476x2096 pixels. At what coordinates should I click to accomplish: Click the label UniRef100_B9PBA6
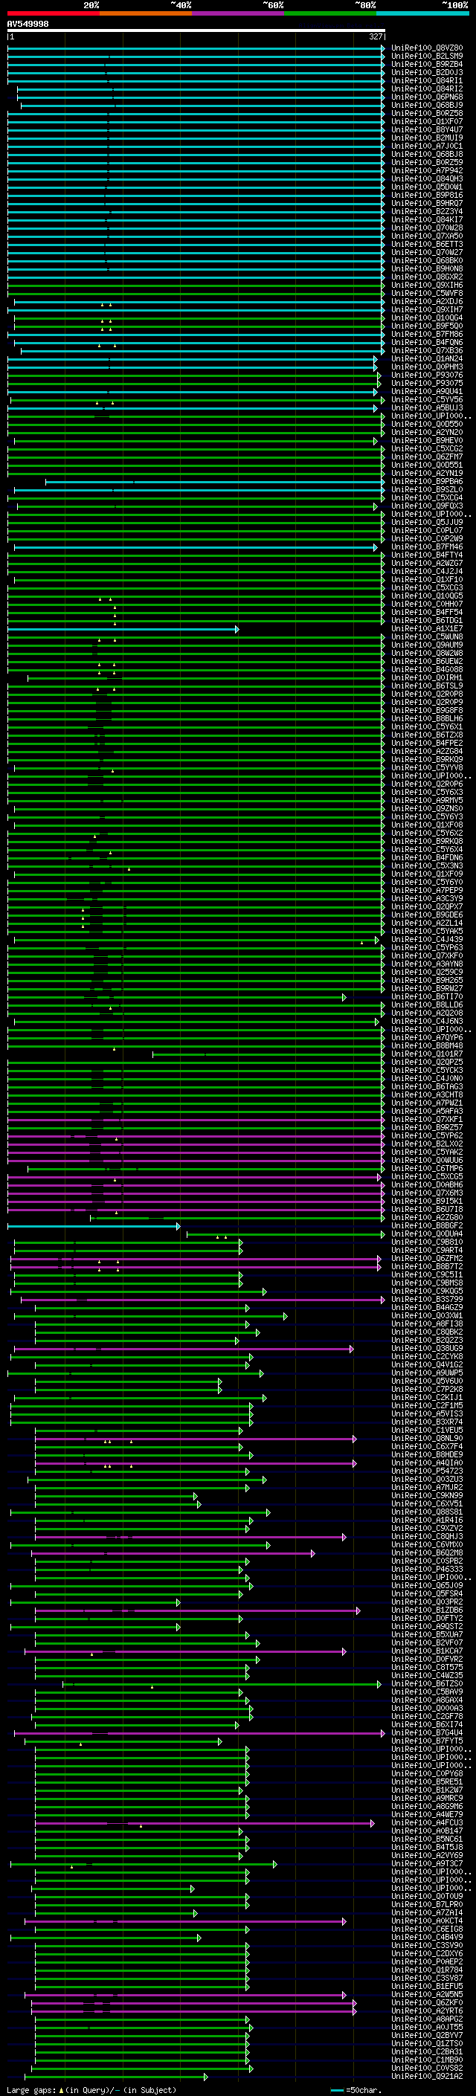click(x=427, y=481)
